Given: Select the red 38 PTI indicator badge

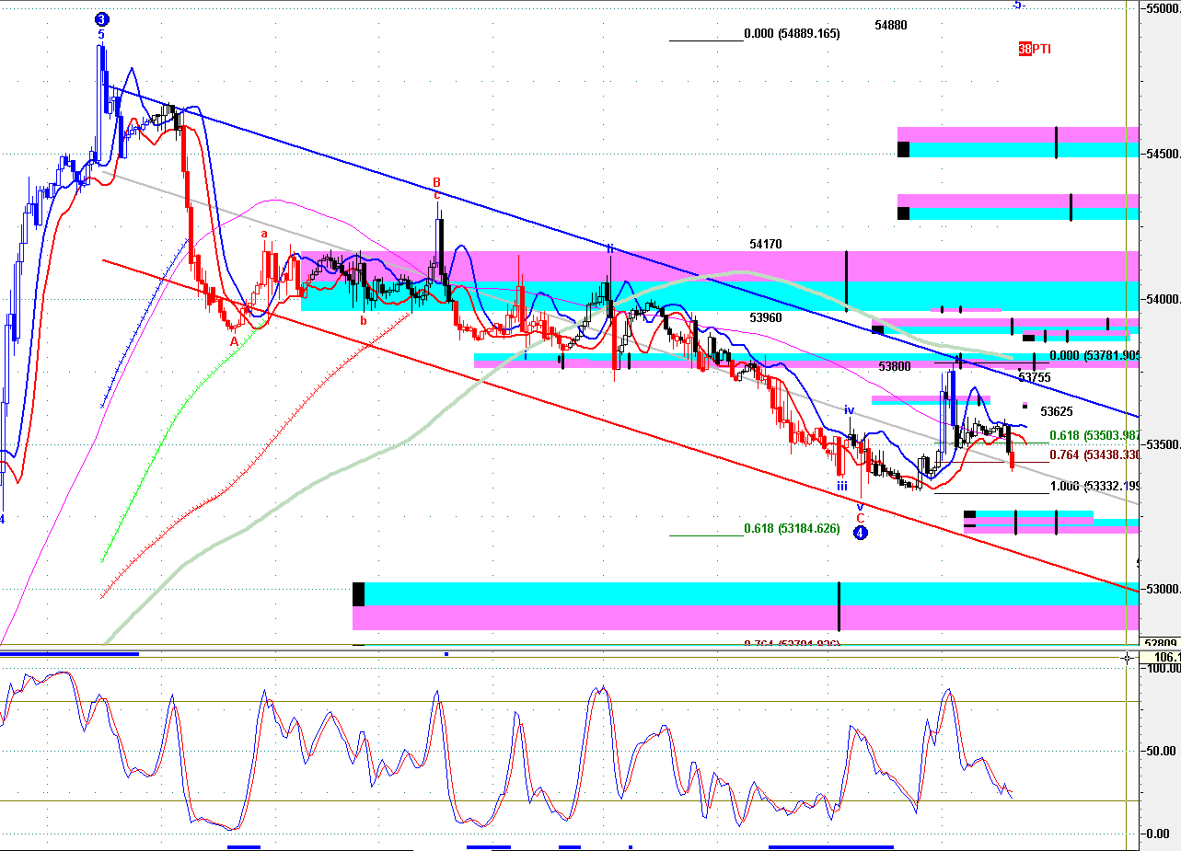Looking at the screenshot, I should [x=1035, y=49].
